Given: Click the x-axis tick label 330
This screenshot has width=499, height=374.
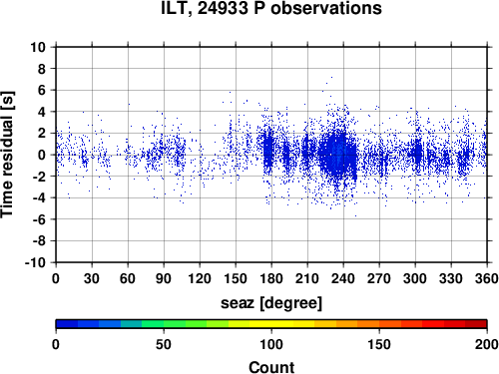Looking at the screenshot, I should click(x=451, y=278).
